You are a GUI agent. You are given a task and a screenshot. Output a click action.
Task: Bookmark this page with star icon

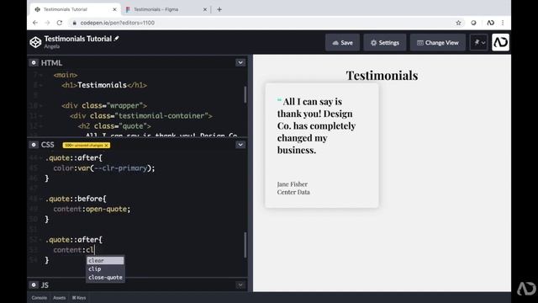458,23
